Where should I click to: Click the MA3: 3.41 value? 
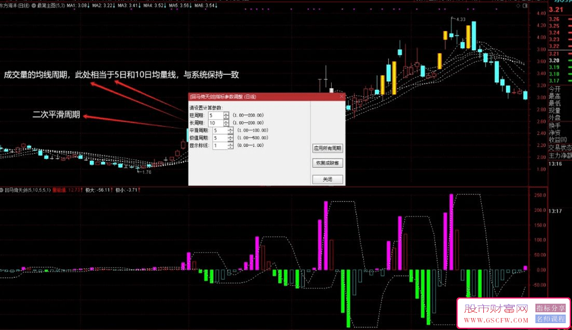point(128,6)
